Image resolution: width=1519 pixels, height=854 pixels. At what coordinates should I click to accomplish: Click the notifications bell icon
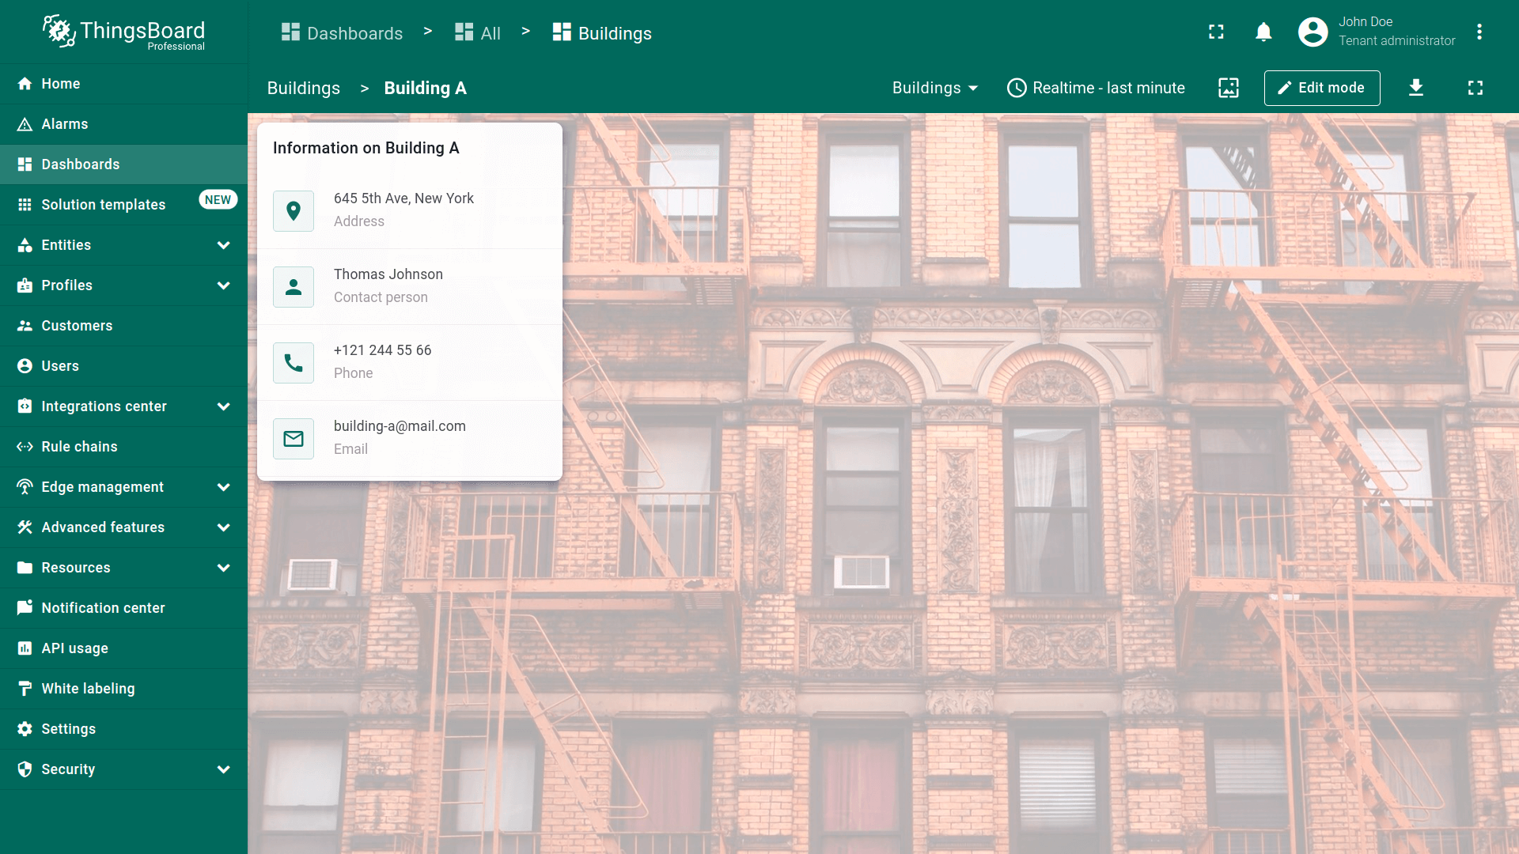coord(1263,32)
